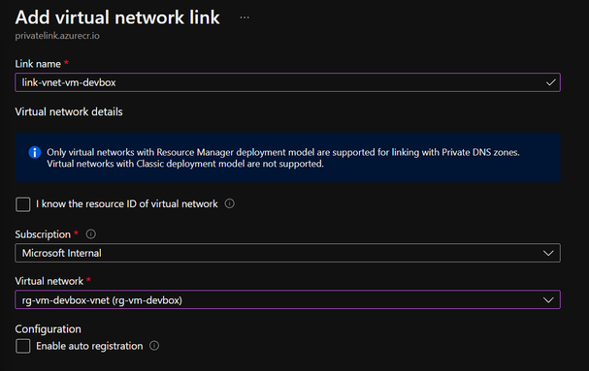Open the box showing rg-vm-devbox-vnet (rg-vm-devbox)
589x371 pixels.
coord(288,299)
